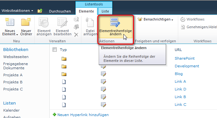Click the edit icon in Link C row
The height and width of the screenshot is (118, 217).
[104, 105]
